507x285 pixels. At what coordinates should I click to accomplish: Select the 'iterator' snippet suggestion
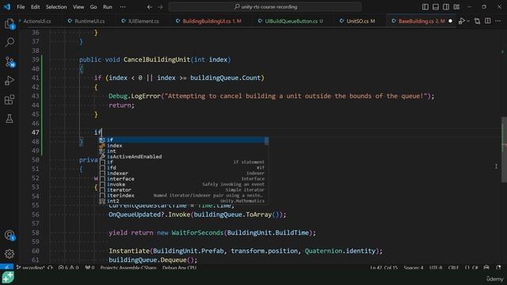click(x=183, y=190)
